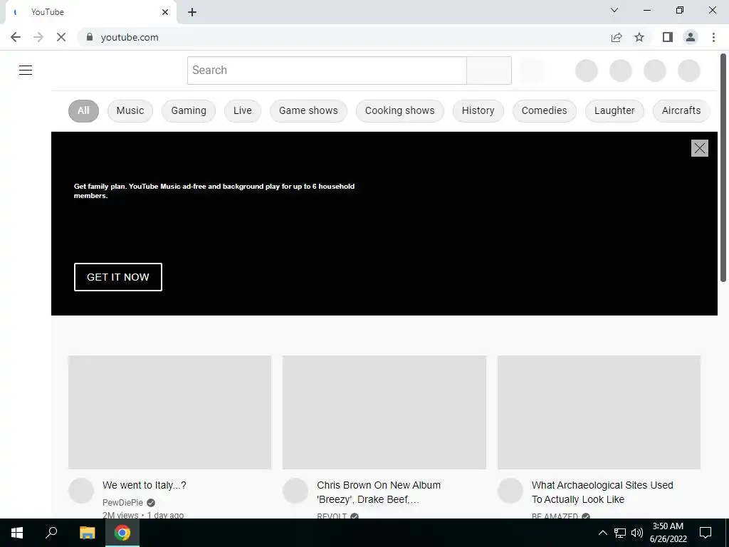Select the Gaming filter chip

pyautogui.click(x=189, y=110)
